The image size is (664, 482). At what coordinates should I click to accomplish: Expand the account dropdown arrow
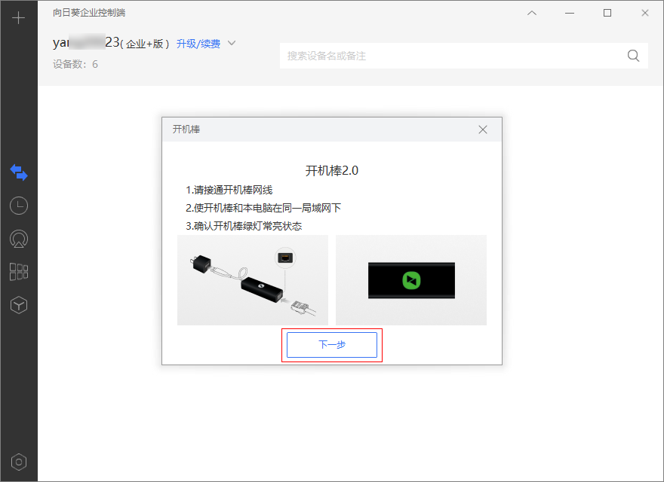point(232,43)
